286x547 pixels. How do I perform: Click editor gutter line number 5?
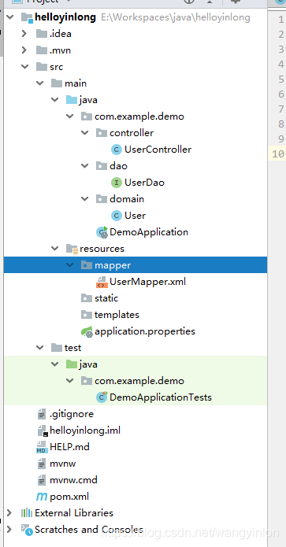pos(281,79)
